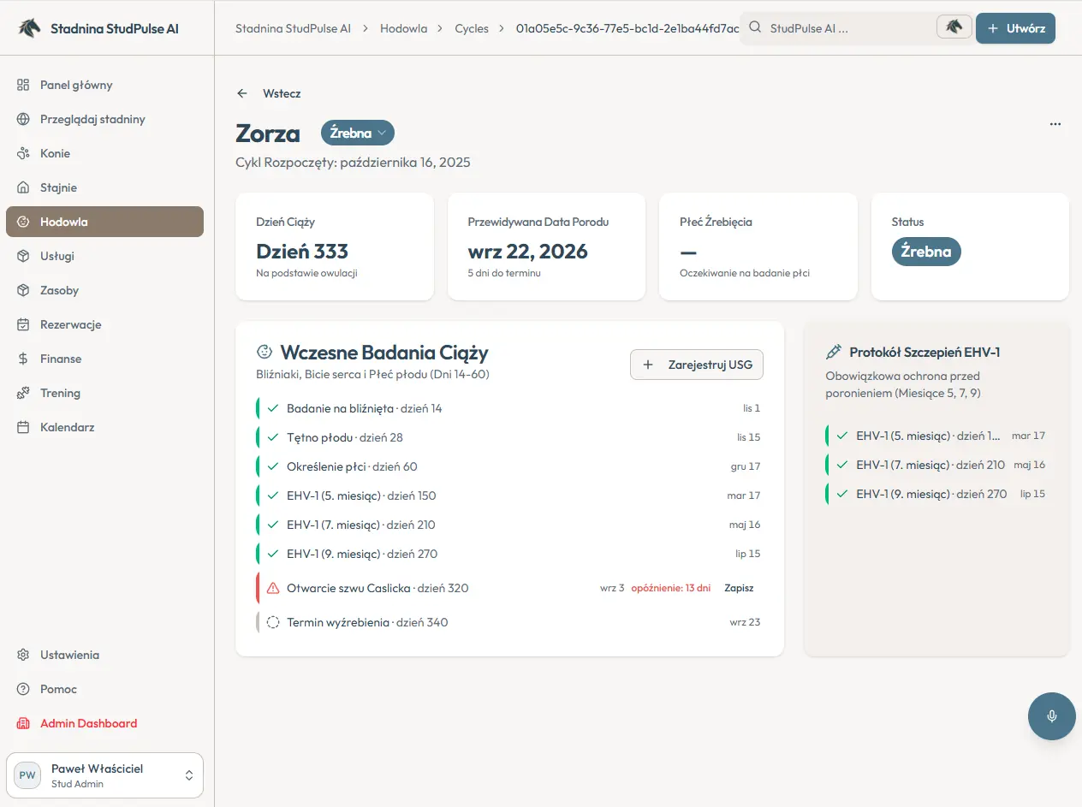This screenshot has height=807, width=1082.
Task: Click the Admin Dashboard red icon
Action: tap(23, 723)
